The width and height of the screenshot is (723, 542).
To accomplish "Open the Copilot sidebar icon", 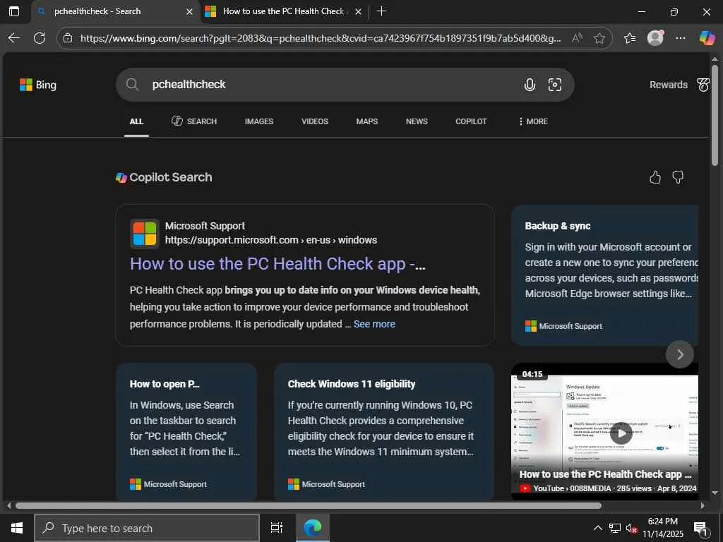I will 707,38.
